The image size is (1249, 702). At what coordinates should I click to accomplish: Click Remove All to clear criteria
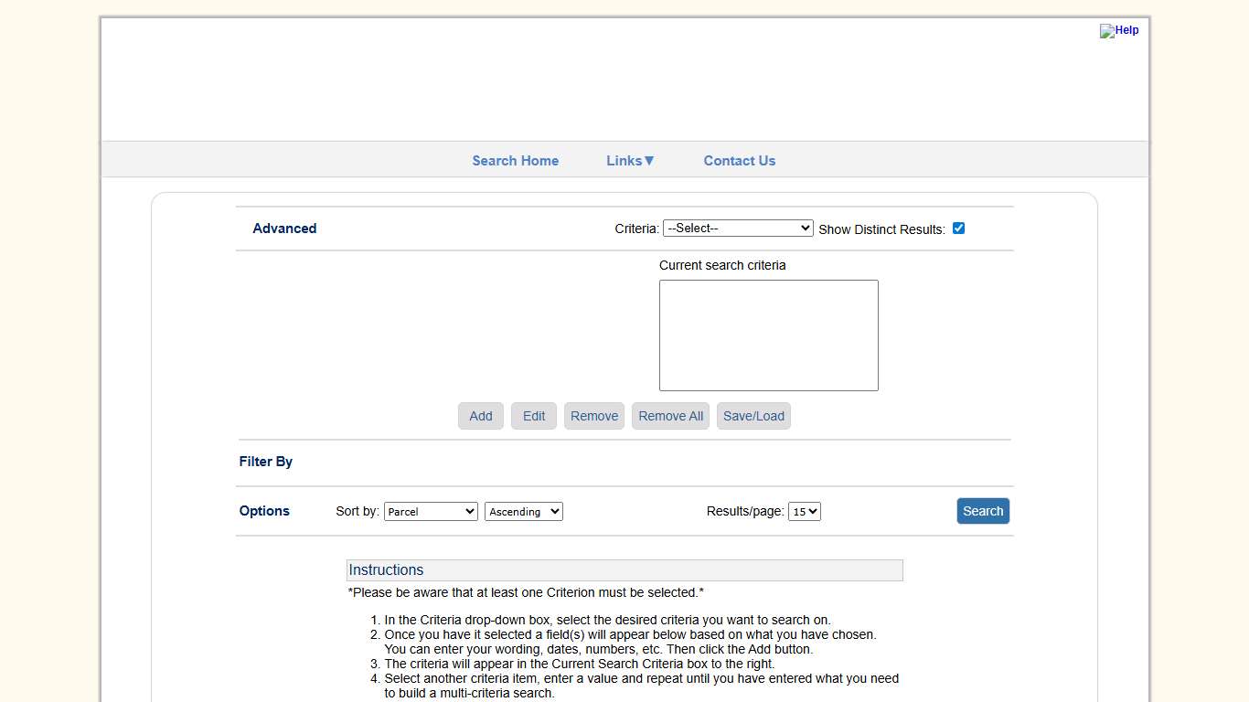pyautogui.click(x=670, y=416)
